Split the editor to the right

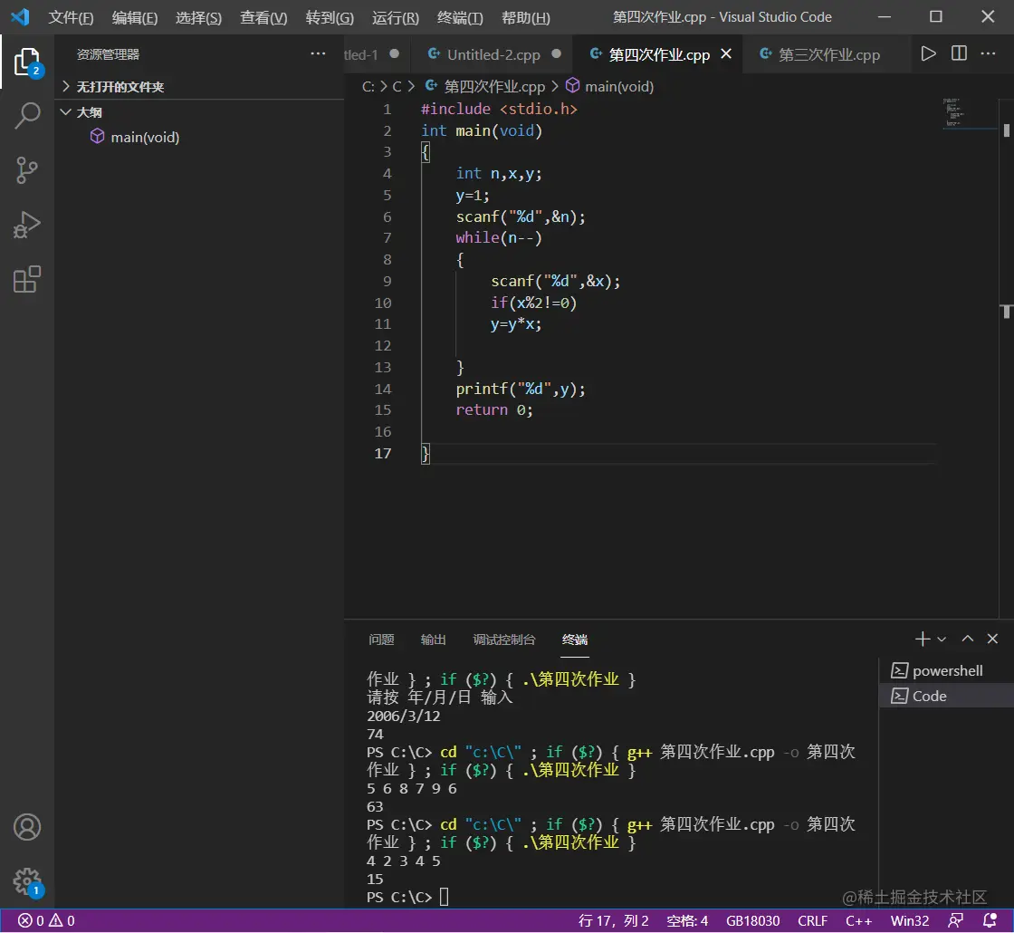click(959, 54)
